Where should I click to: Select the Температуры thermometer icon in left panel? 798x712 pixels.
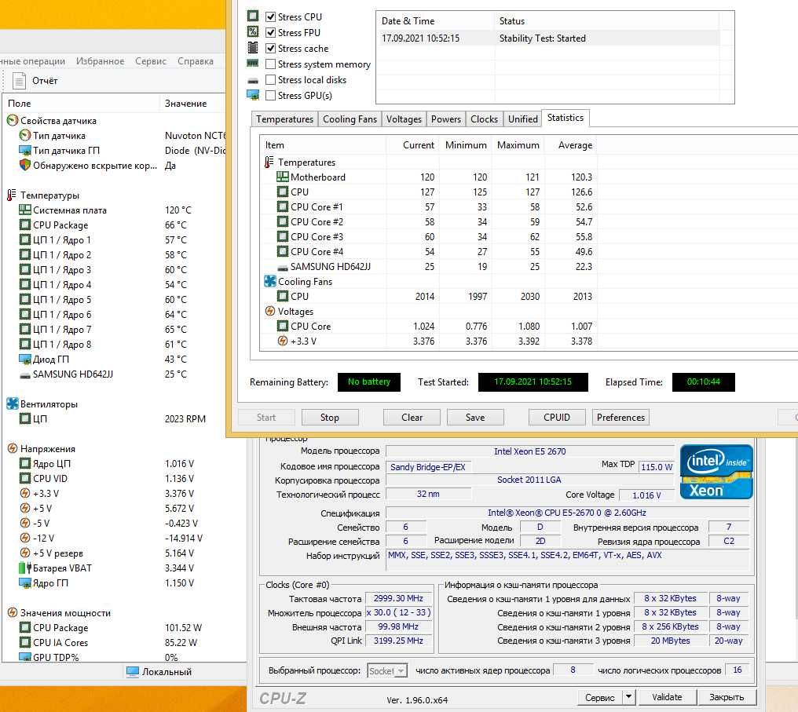click(x=12, y=195)
